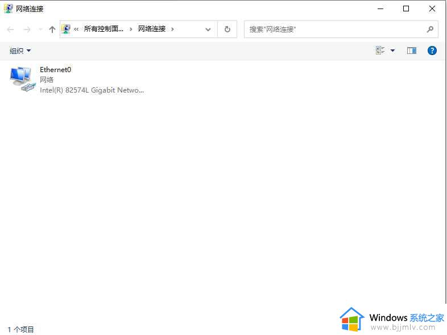Open the recent locations dropdown arrow

pos(40,30)
